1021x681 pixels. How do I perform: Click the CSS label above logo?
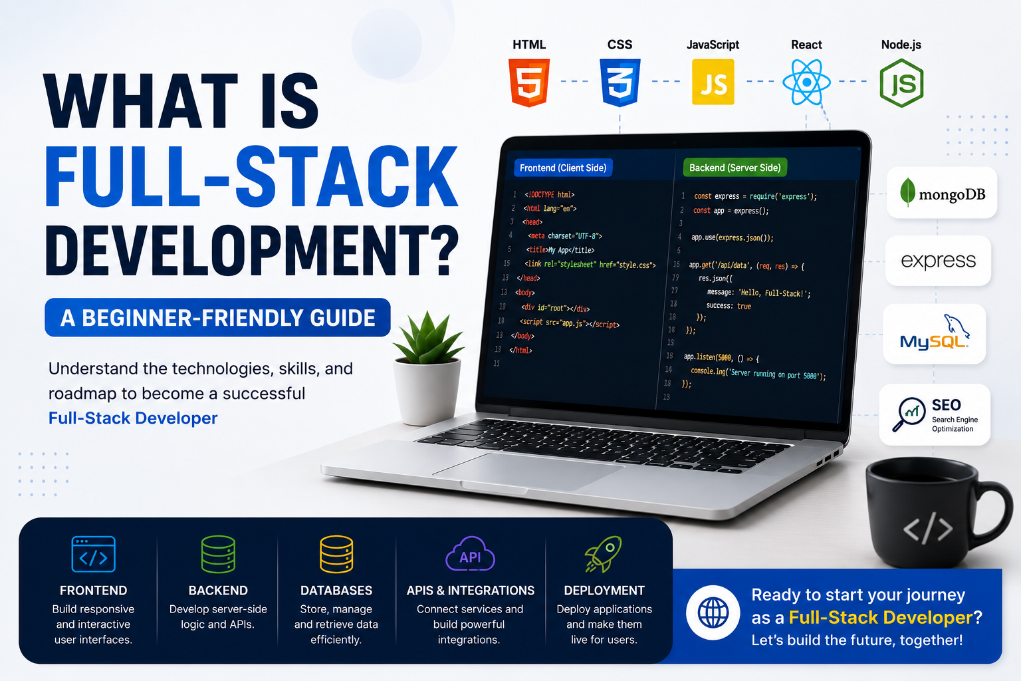(620, 45)
